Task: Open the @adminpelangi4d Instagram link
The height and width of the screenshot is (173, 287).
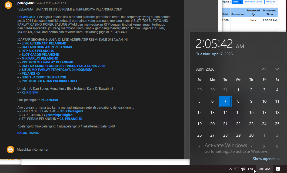Action: 59,115
